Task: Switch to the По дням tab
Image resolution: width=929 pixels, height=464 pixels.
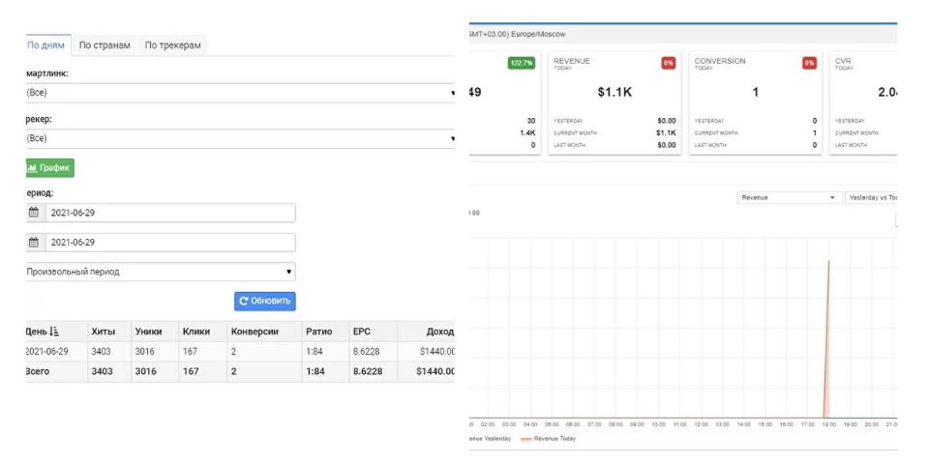Action: [x=46, y=44]
